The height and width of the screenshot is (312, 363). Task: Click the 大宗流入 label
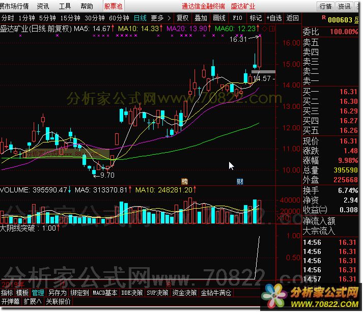click(319, 231)
